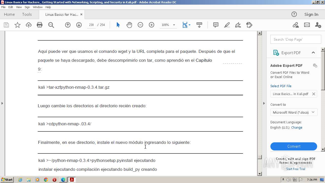Click the Convert button
Image resolution: width=325 pixels, height=183 pixels.
(x=294, y=146)
